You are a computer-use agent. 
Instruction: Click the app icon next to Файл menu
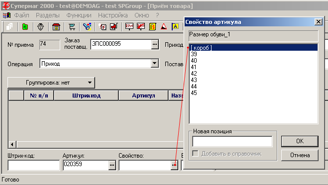click(6, 15)
